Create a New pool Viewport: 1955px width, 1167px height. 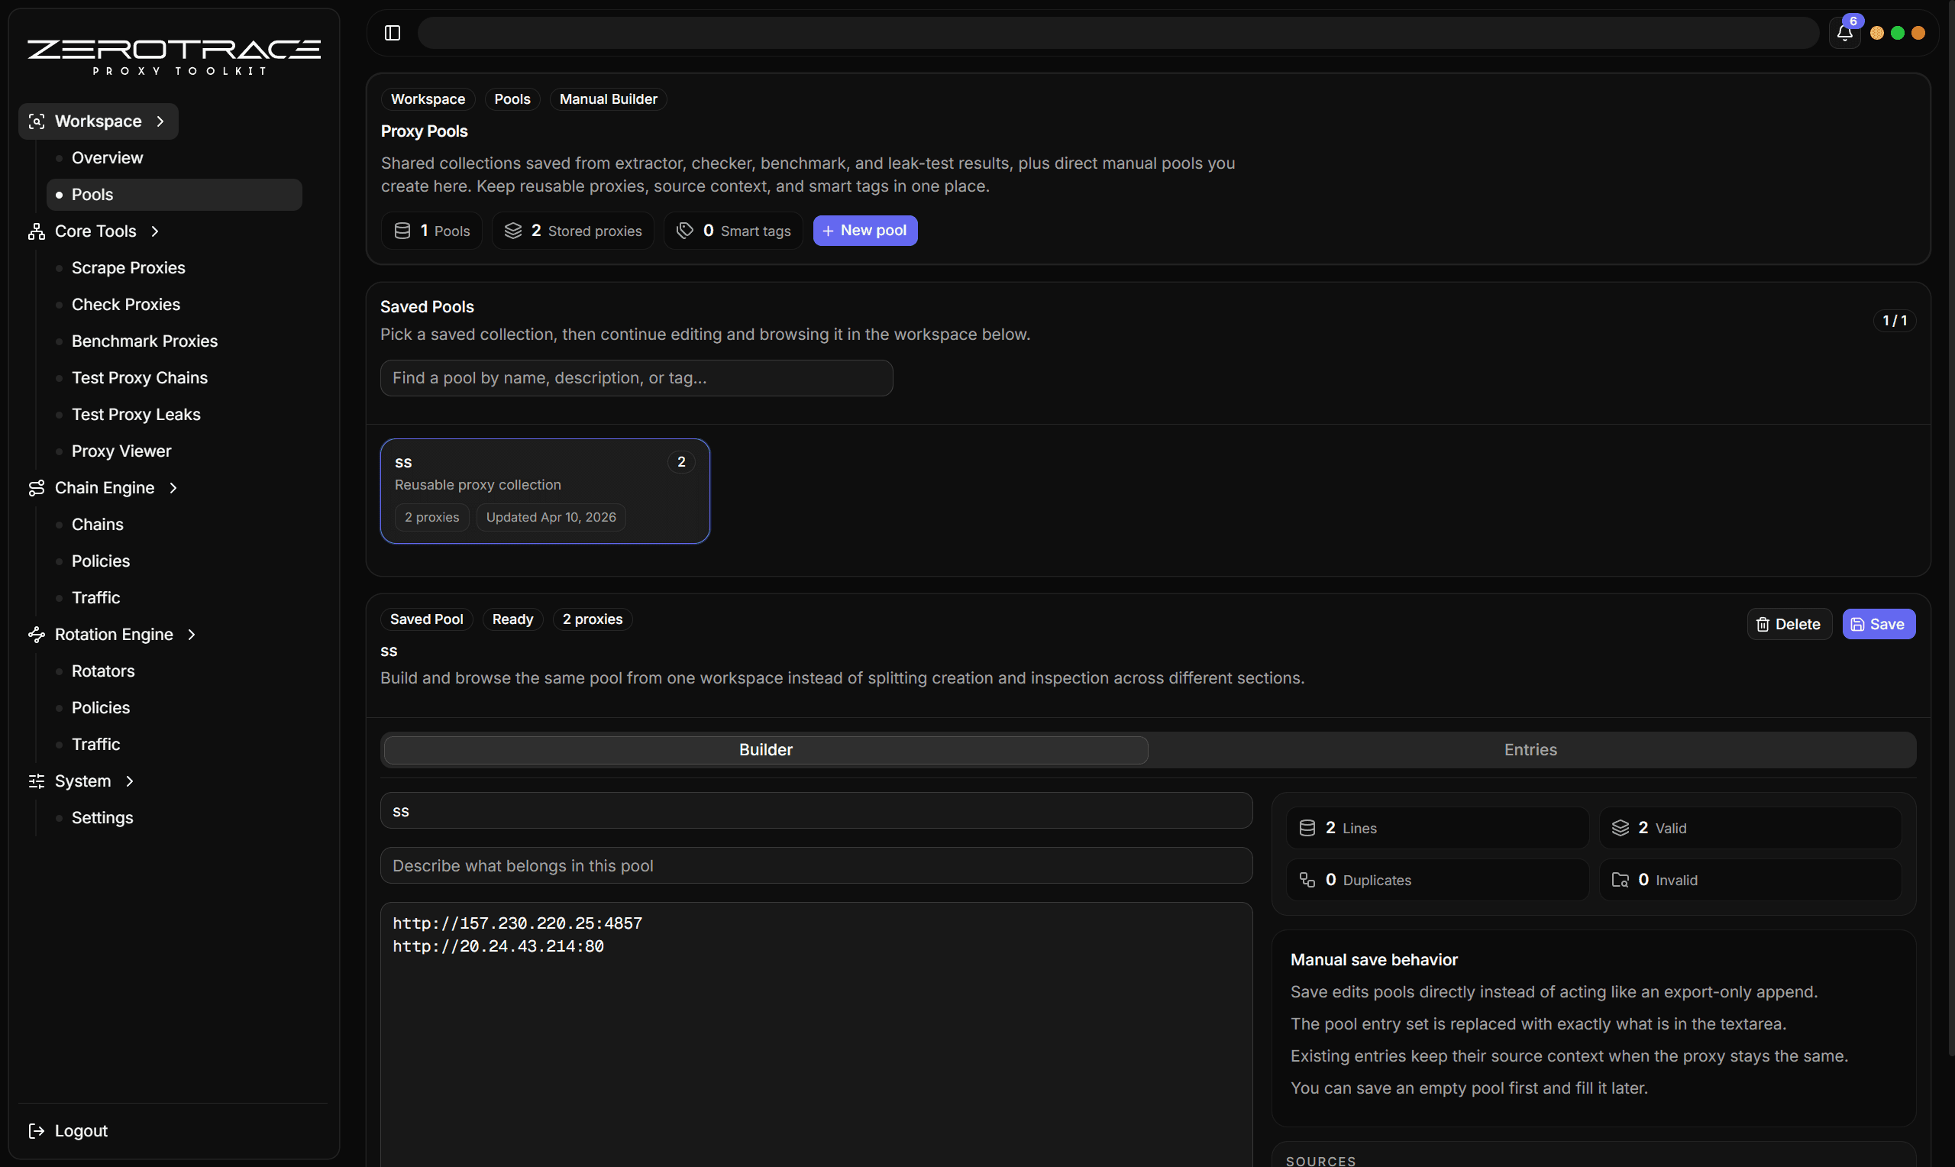864,231
